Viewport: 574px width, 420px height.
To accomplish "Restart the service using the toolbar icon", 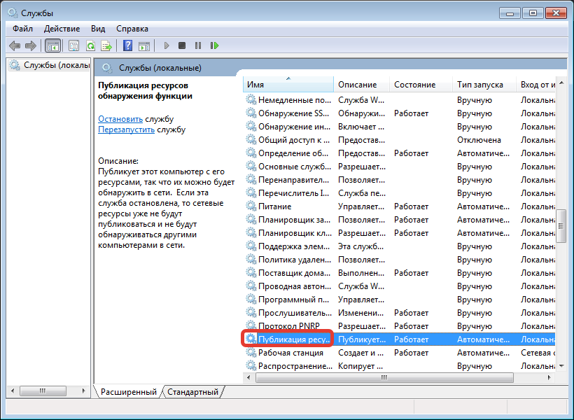I will pos(214,45).
